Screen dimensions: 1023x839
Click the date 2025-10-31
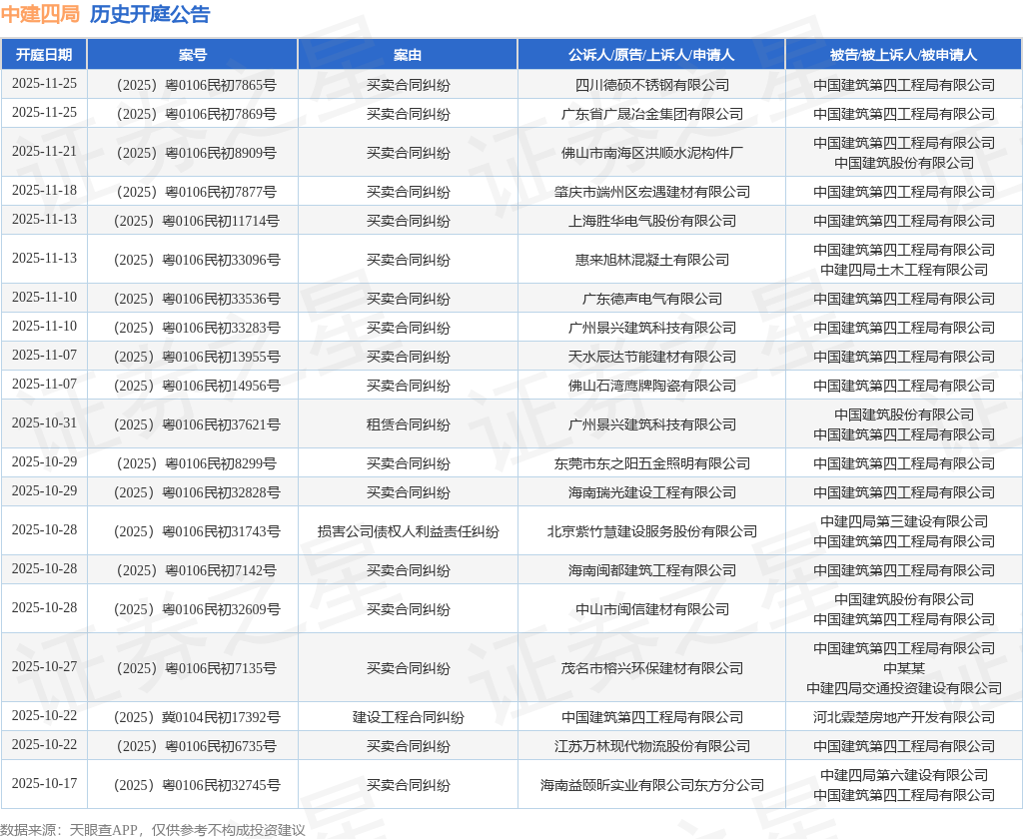pyautogui.click(x=44, y=422)
